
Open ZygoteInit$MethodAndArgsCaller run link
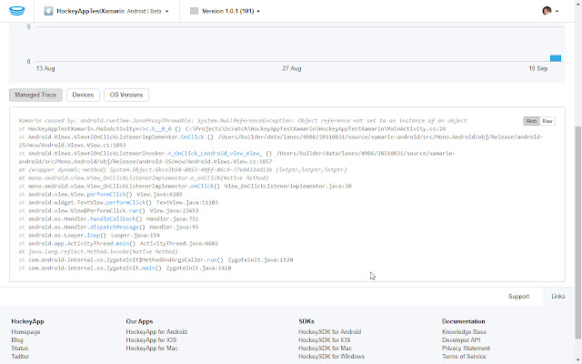(212, 259)
